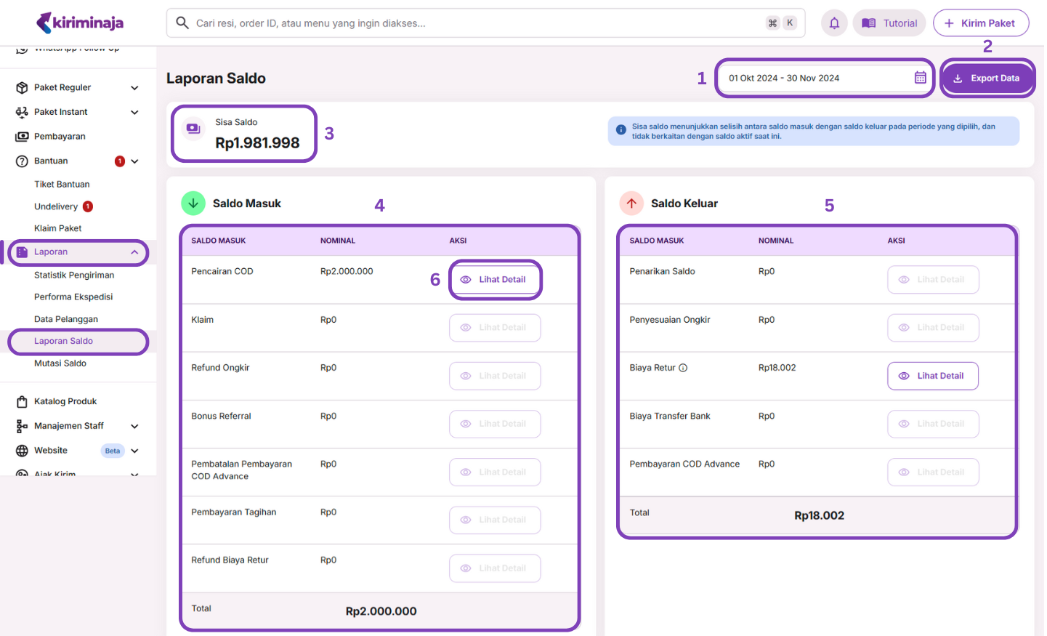Open Katalog Produk page
Viewport: 1047px width, 636px height.
[65, 401]
